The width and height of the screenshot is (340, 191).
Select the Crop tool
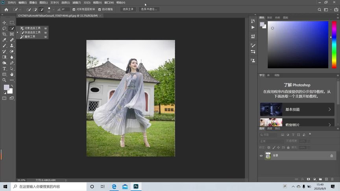coord(4,34)
